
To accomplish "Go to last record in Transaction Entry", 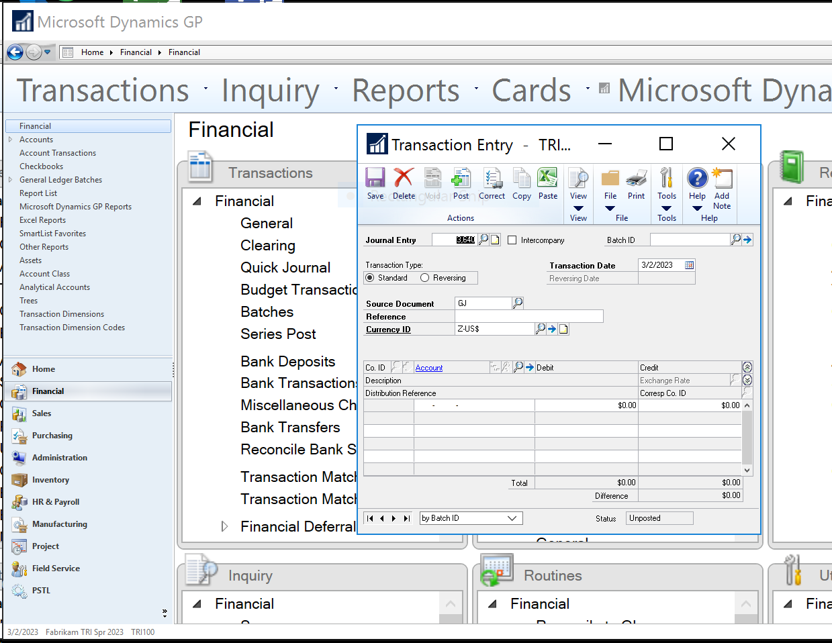I will [406, 518].
